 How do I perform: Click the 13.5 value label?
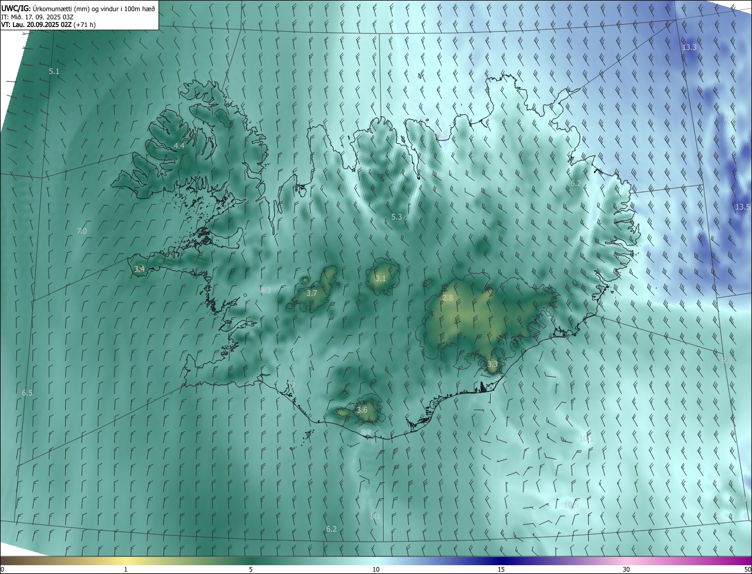click(x=743, y=207)
